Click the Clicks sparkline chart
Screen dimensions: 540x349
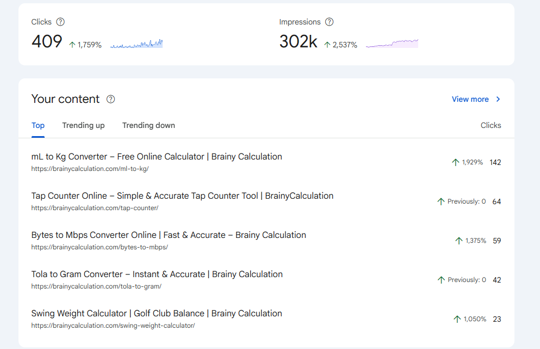[136, 44]
